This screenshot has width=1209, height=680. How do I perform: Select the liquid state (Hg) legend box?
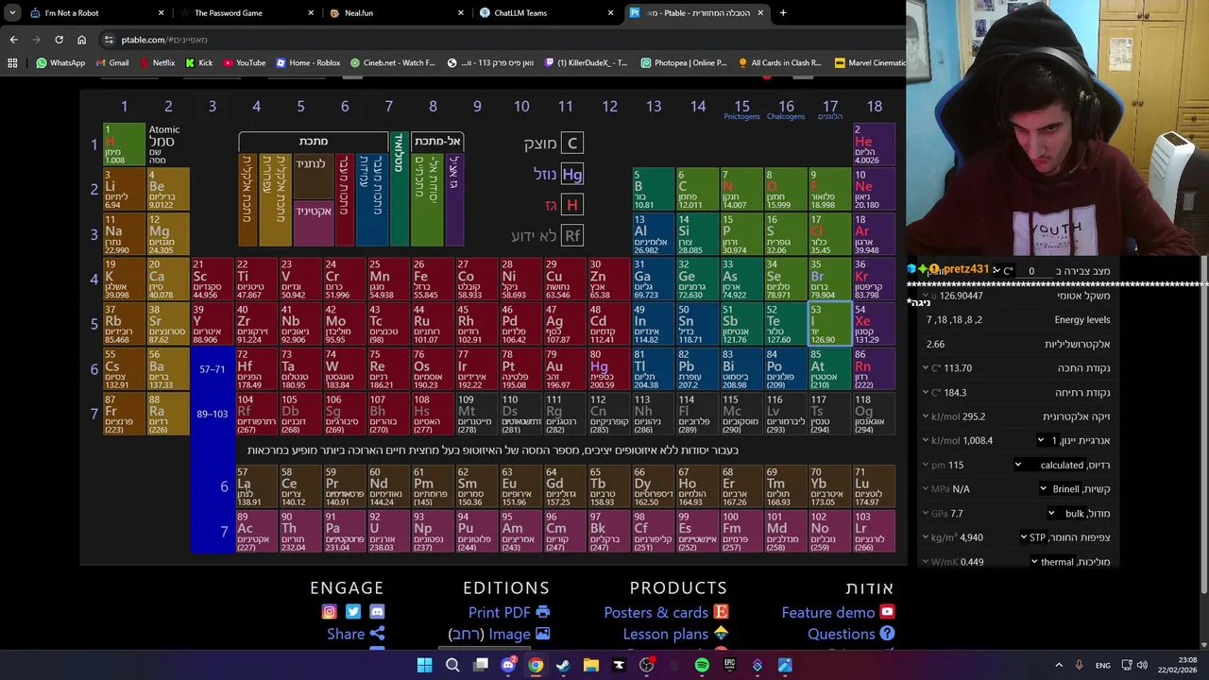tap(571, 175)
